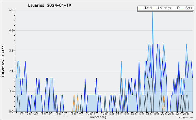The height and width of the screenshot is (120, 196).
Task: Click the 2.4 y-axis value
Action: click(x=11, y=71)
